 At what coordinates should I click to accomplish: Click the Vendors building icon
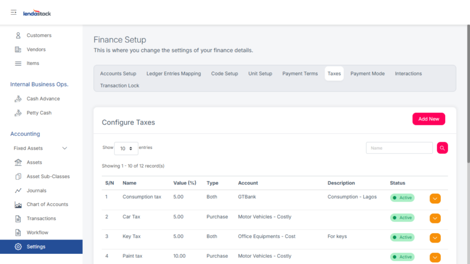[x=18, y=50]
